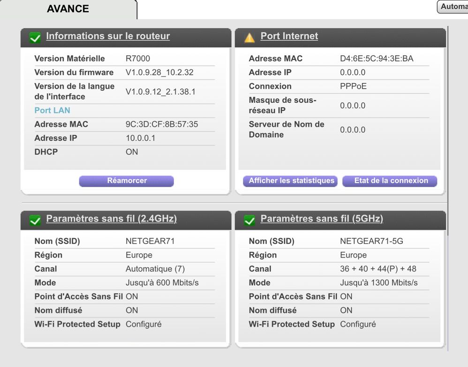This screenshot has height=367, width=468.
Task: Select channel value Automatique (7)
Action: coord(155,269)
